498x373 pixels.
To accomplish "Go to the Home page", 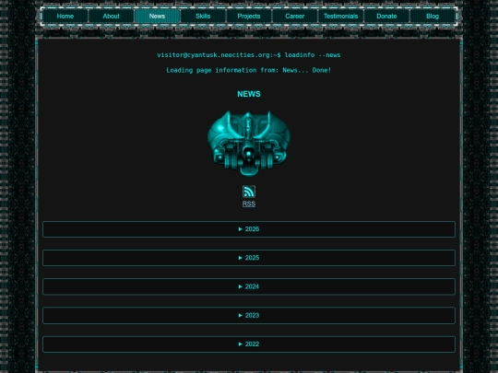I will pos(65,17).
